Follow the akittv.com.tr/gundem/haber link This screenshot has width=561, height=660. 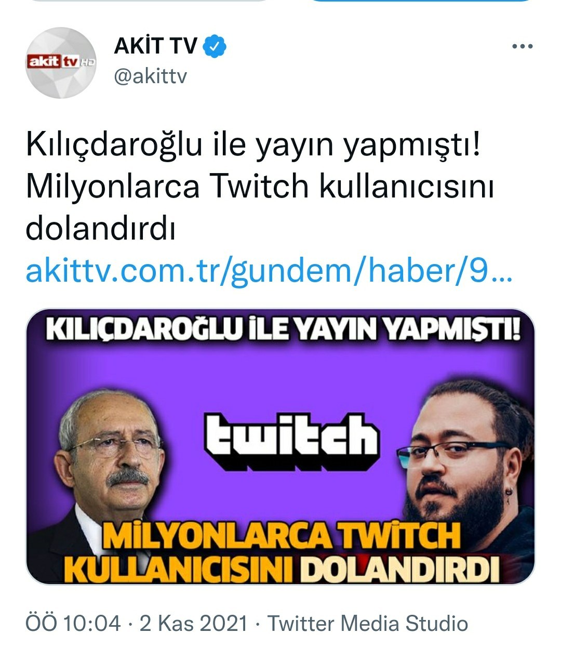(269, 271)
